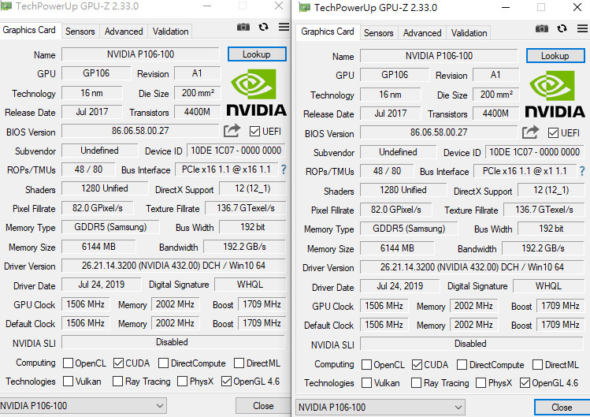This screenshot has height=417, width=590.
Task: Toggle PhysX checkbox in left window
Action: click(183, 382)
